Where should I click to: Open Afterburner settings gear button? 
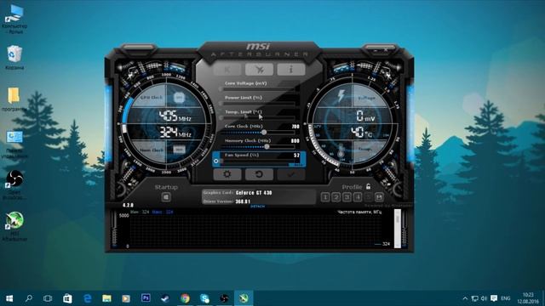[x=227, y=174]
